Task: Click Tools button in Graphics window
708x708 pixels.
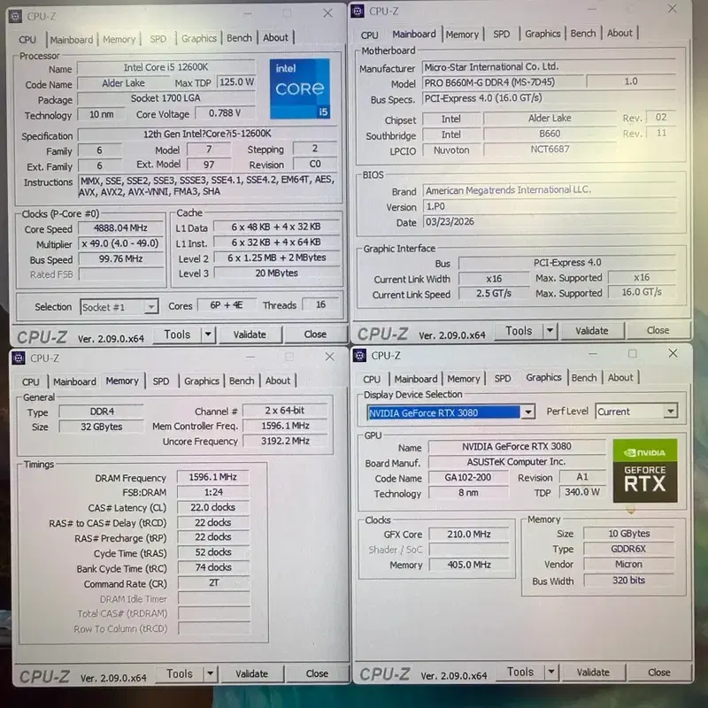Action: click(520, 672)
